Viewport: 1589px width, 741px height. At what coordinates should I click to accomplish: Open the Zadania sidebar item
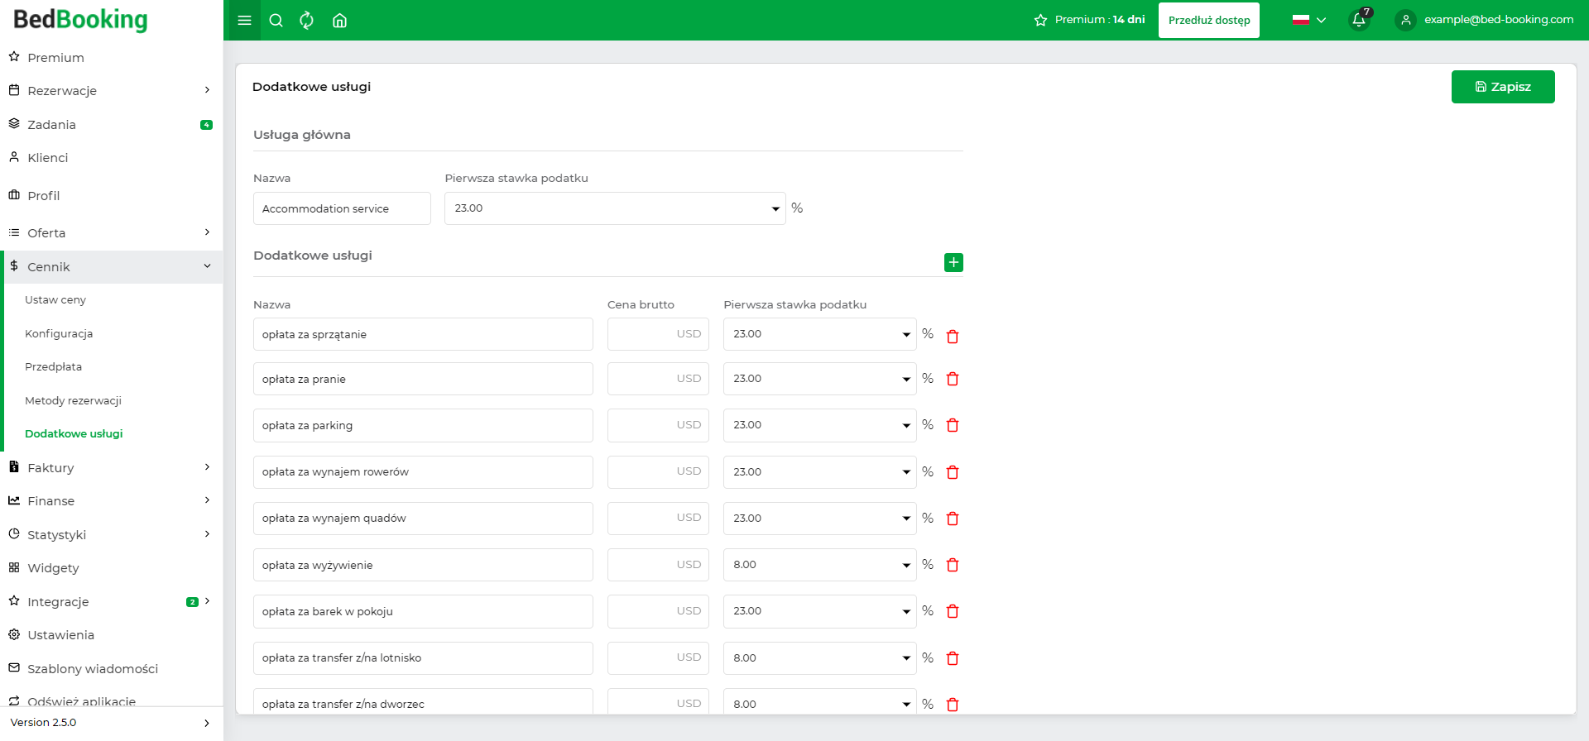click(x=111, y=124)
